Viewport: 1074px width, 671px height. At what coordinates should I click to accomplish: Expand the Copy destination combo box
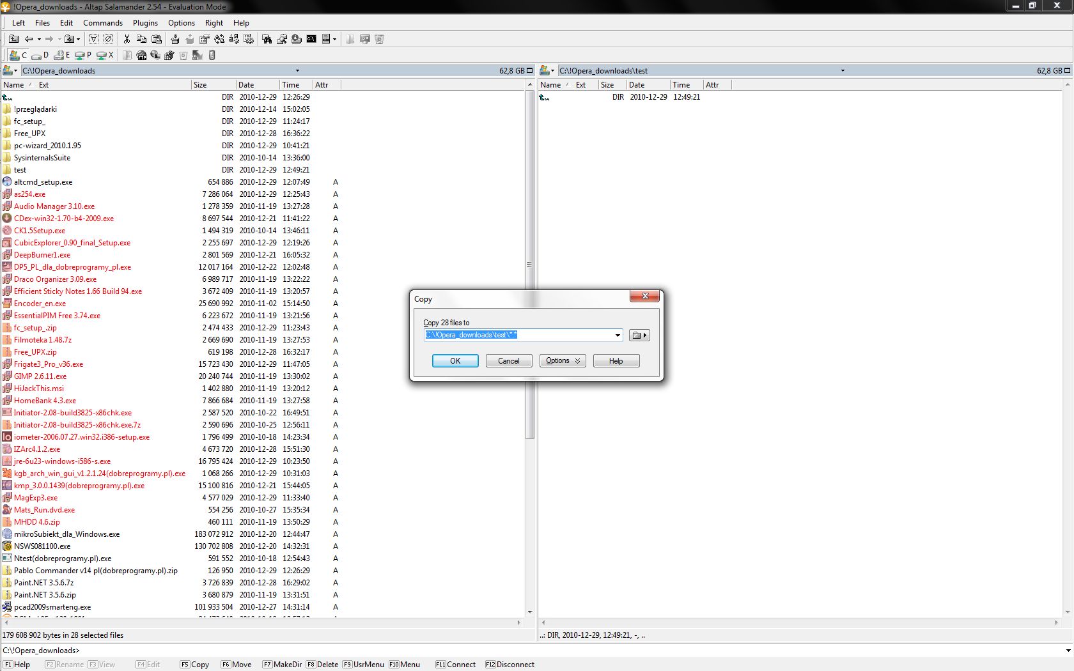618,335
